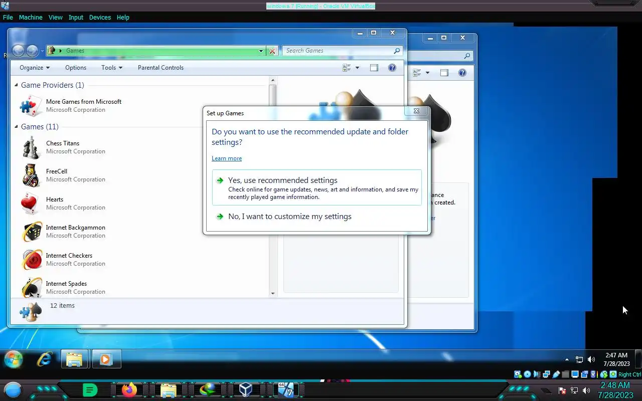Click the host clock showing 2:48 AM
Image resolution: width=642 pixels, height=401 pixels.
pos(615,390)
